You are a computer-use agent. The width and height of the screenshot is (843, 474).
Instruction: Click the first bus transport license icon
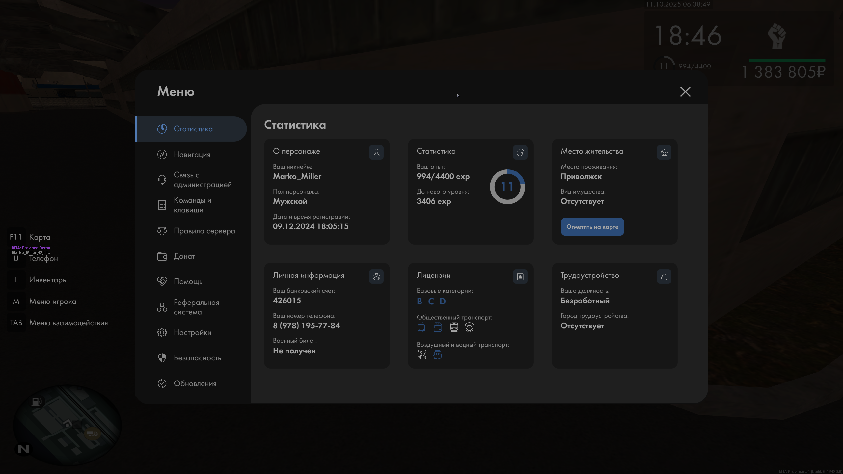pos(421,327)
